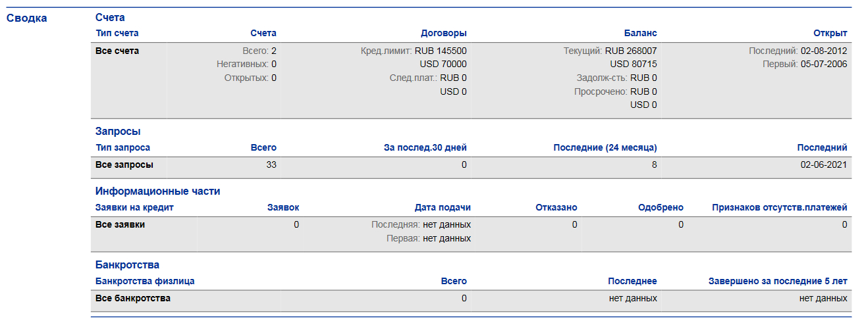Click the Все счета row label
This screenshot has width=862, height=325.
(117, 51)
